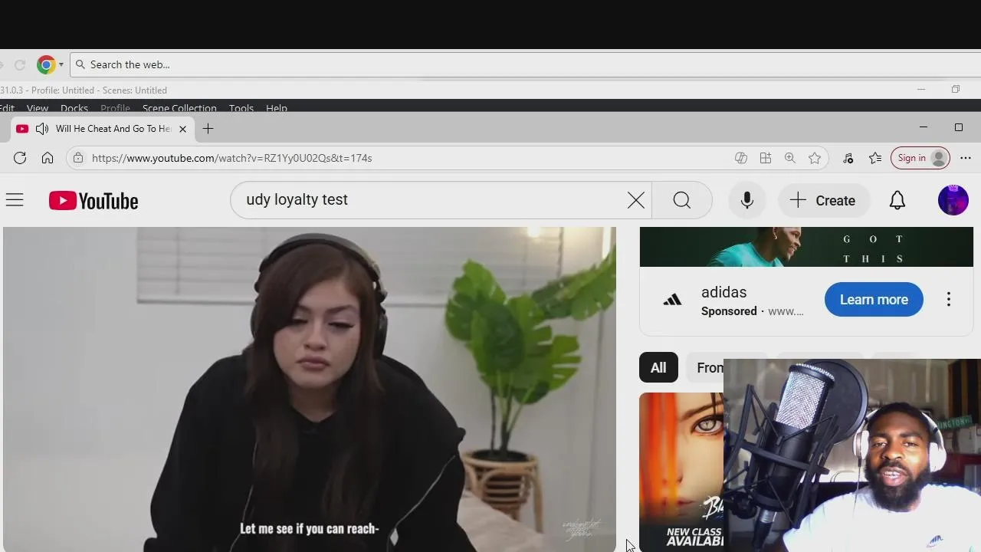This screenshot has height=552, width=981.
Task: Mute the tab with the speaker icon
Action: point(42,129)
